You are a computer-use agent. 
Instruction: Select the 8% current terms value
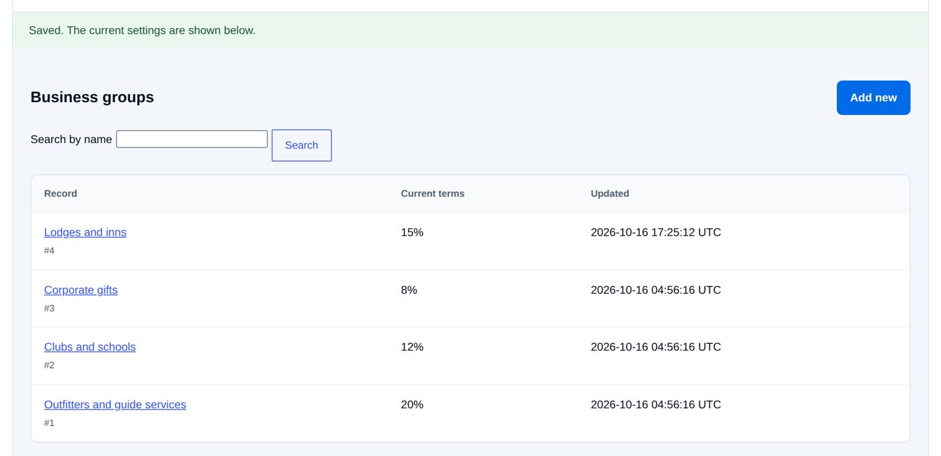point(409,290)
